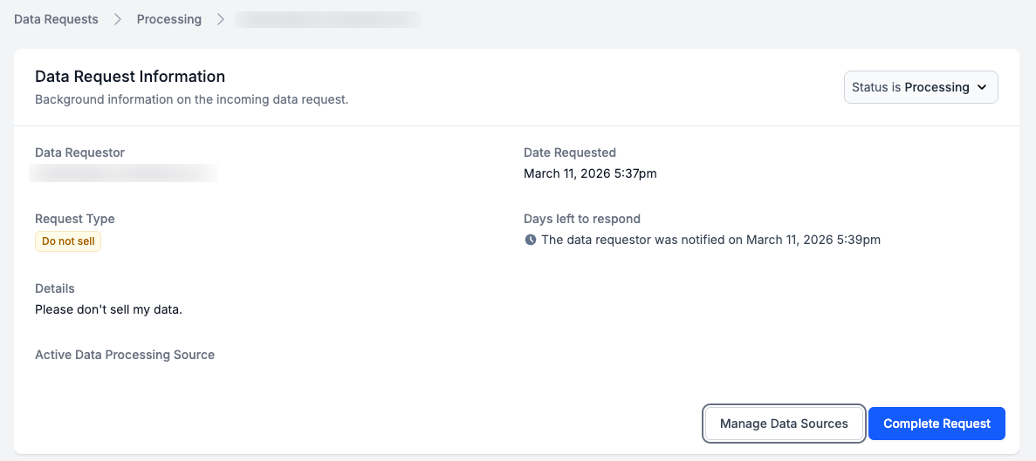
Task: Click the Active Data Processing Source label
Action: [x=125, y=355]
